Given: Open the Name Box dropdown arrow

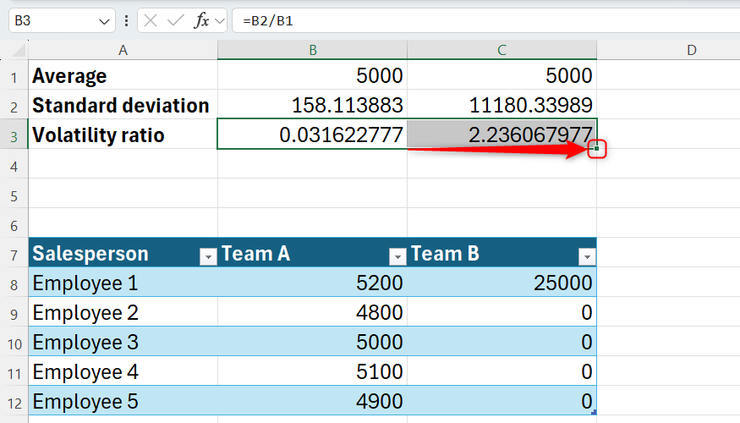Looking at the screenshot, I should tap(105, 21).
